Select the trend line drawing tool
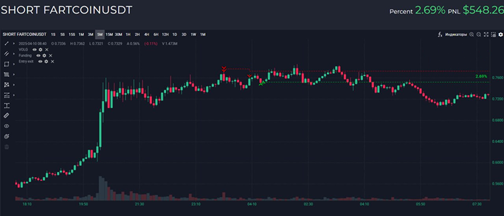This screenshot has width=504, height=216. tap(7, 43)
